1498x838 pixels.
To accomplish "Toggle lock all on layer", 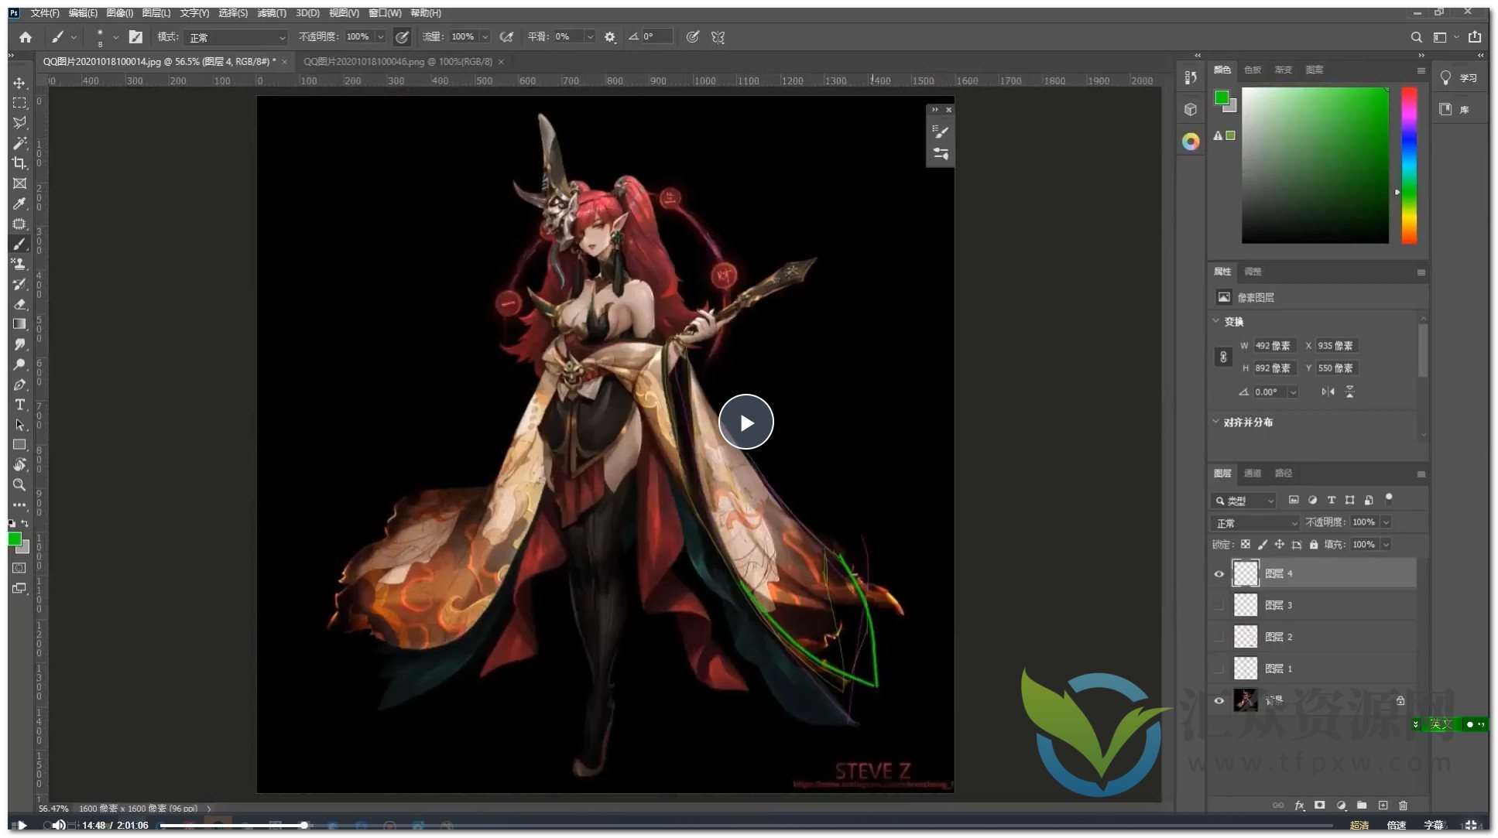I will point(1314,545).
